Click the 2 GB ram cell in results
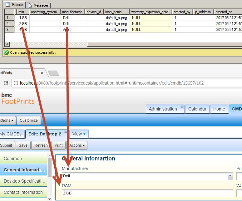 tap(23, 24)
